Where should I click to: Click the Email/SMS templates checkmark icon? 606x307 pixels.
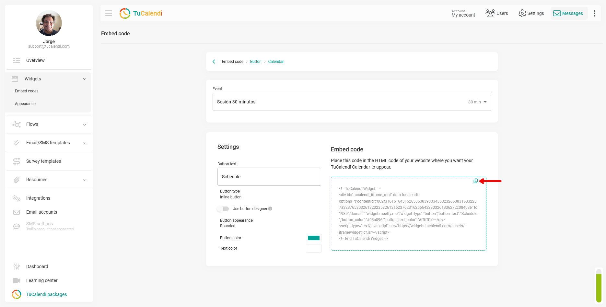pos(17,143)
